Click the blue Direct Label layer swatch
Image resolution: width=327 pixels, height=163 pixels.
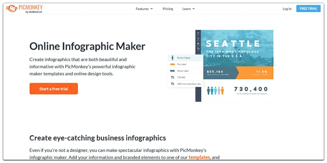pos(172,71)
